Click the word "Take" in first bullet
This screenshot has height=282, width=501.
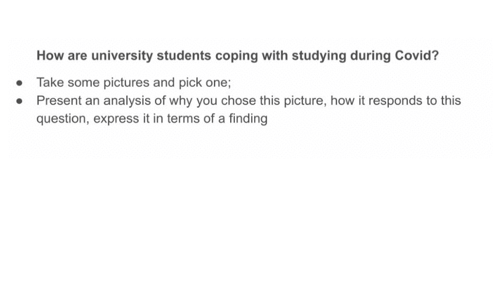click(x=50, y=83)
